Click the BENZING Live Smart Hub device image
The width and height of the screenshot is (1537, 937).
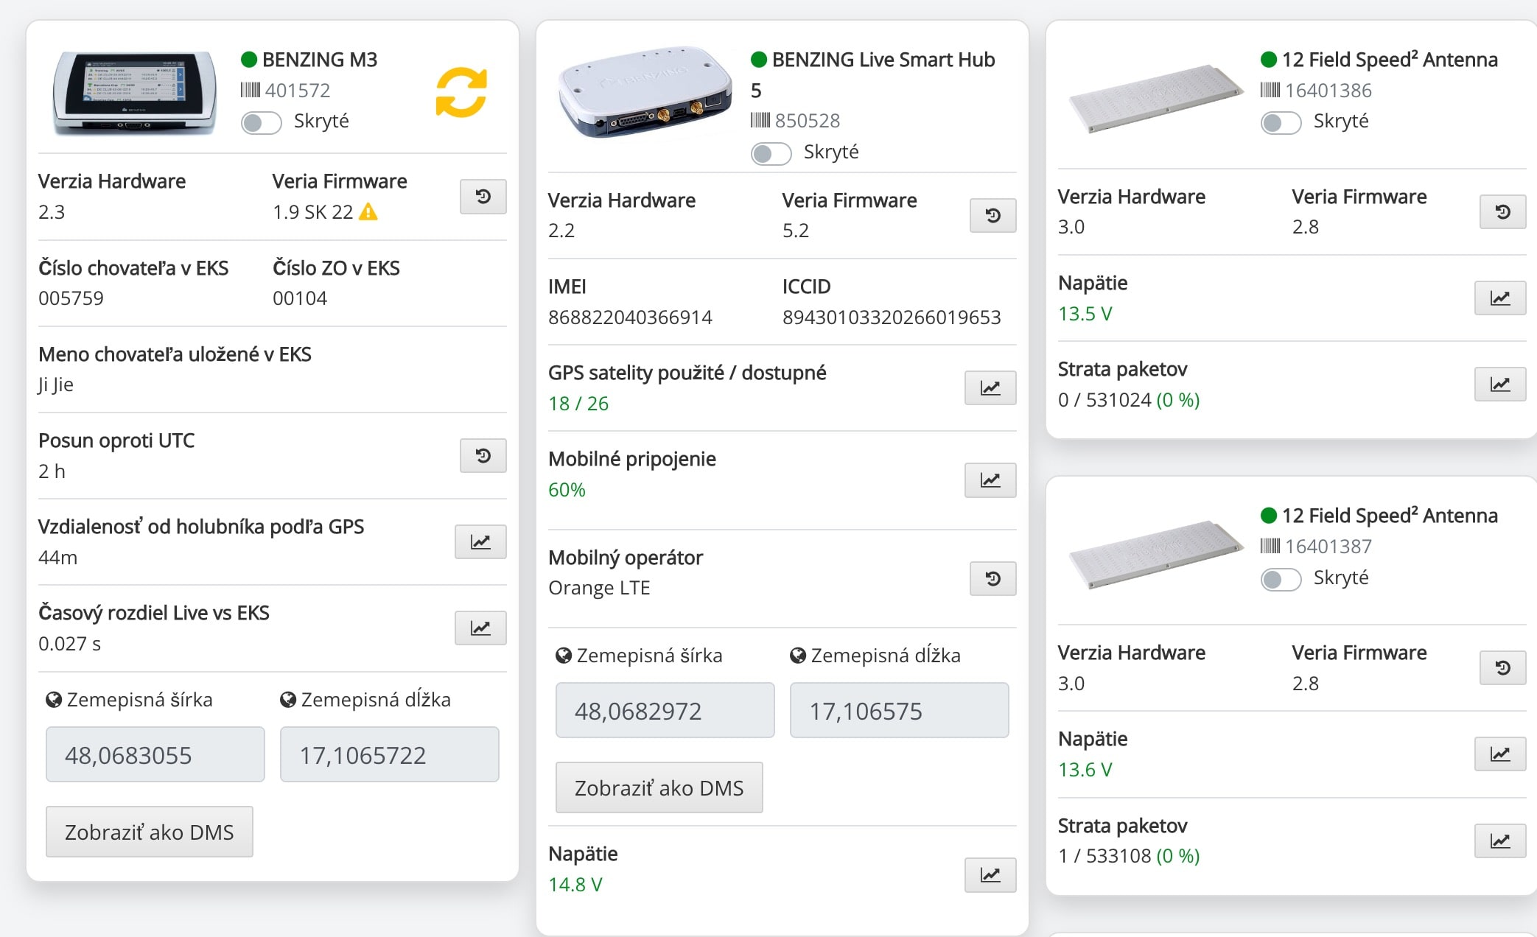click(645, 92)
